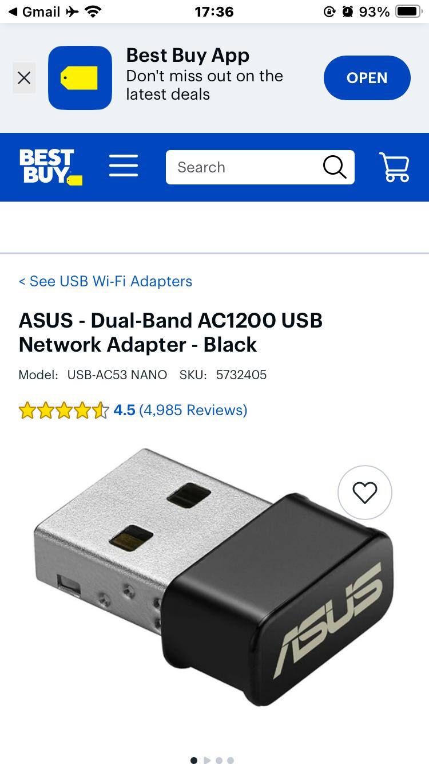
Task: Tap the battery icon in status bar
Action: (408, 11)
